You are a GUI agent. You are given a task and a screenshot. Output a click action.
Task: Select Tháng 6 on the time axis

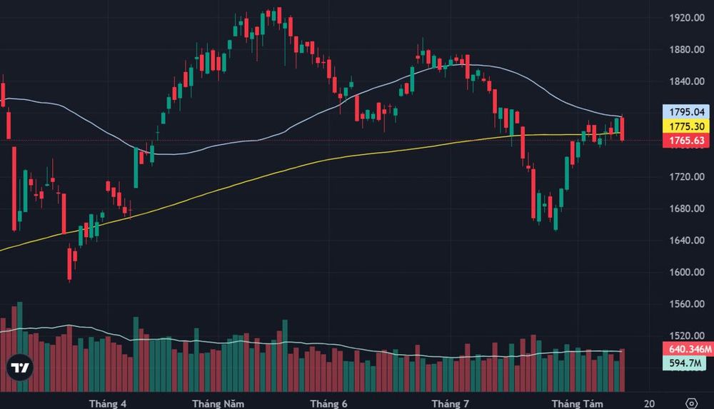click(328, 403)
